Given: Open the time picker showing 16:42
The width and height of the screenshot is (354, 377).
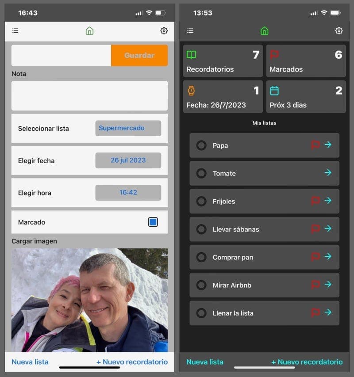Looking at the screenshot, I should 128,193.
